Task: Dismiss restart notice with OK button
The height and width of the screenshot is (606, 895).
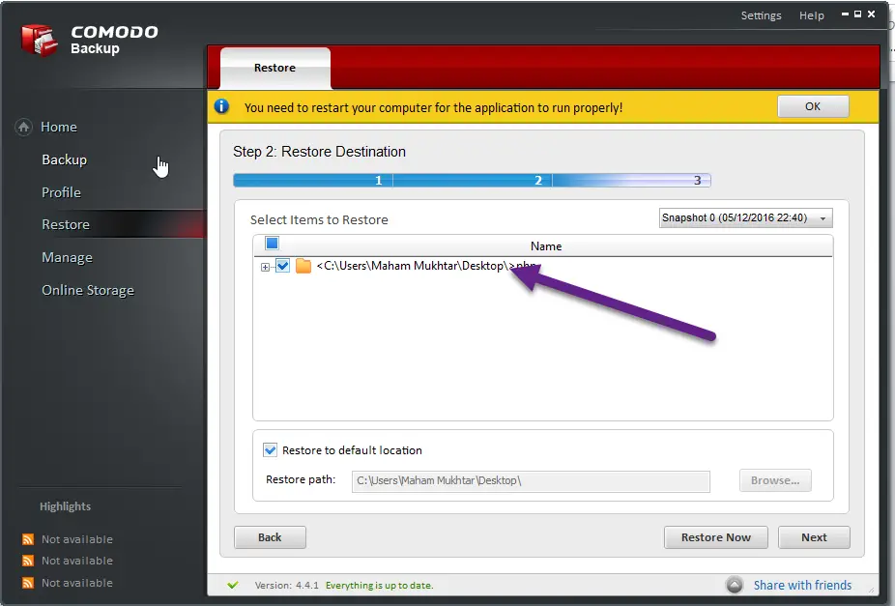Action: tap(813, 106)
